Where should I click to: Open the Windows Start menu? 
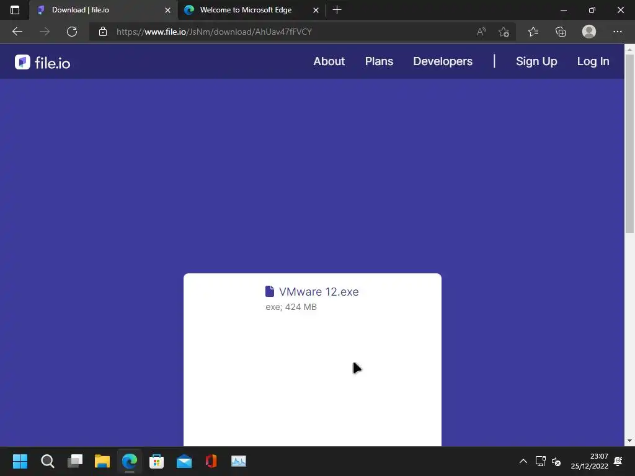(x=20, y=461)
